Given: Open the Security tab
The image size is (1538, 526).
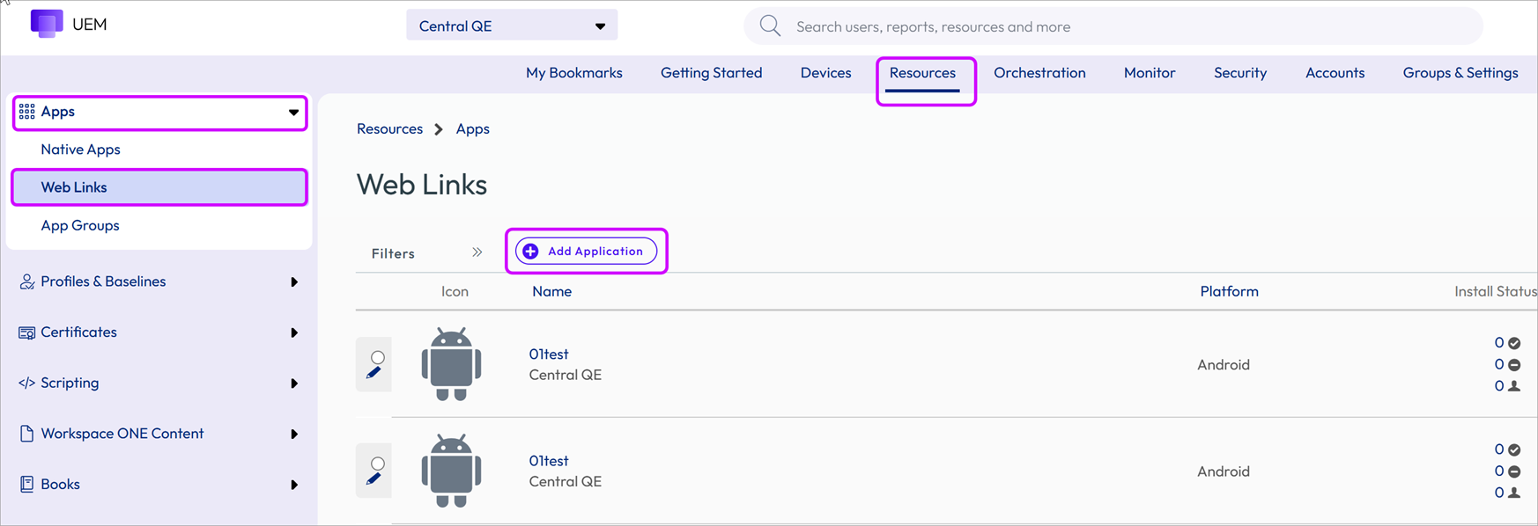Looking at the screenshot, I should click(1240, 73).
